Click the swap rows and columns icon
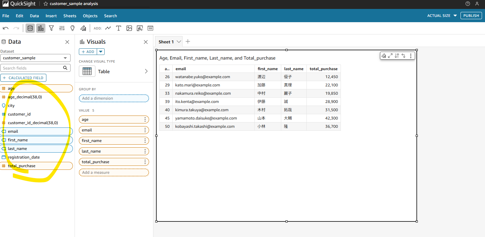The height and width of the screenshot is (237, 485). tap(404, 56)
